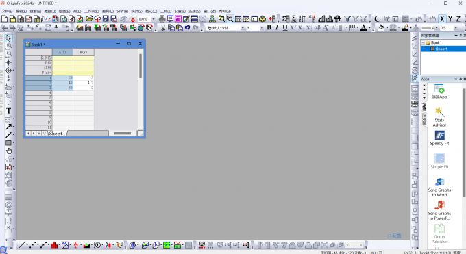Click the Print icon in the toolbar
Screen dimensions: 466x254
[x=162, y=19]
